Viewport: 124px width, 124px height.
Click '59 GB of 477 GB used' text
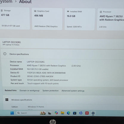11,26
